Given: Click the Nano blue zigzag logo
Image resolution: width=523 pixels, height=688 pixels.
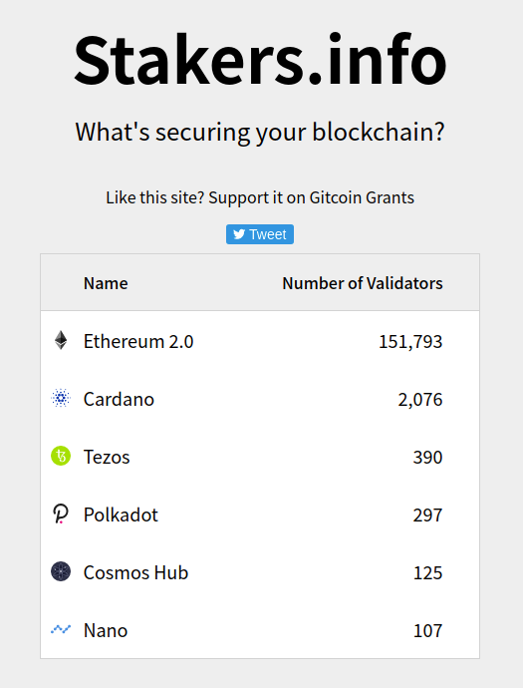Looking at the screenshot, I should pos(61,629).
